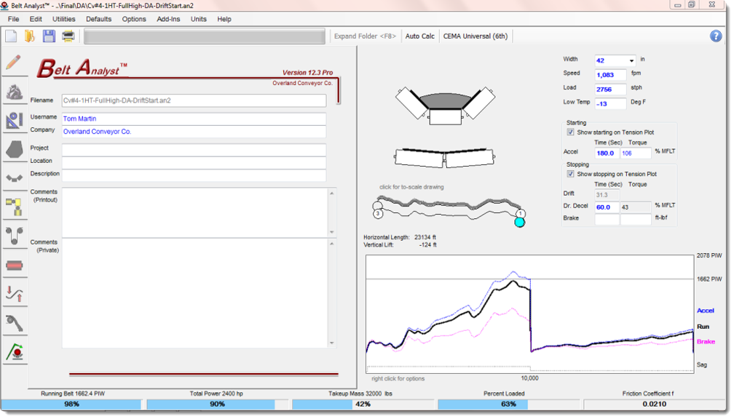Select the red pulley roller sidebar icon

point(15,265)
